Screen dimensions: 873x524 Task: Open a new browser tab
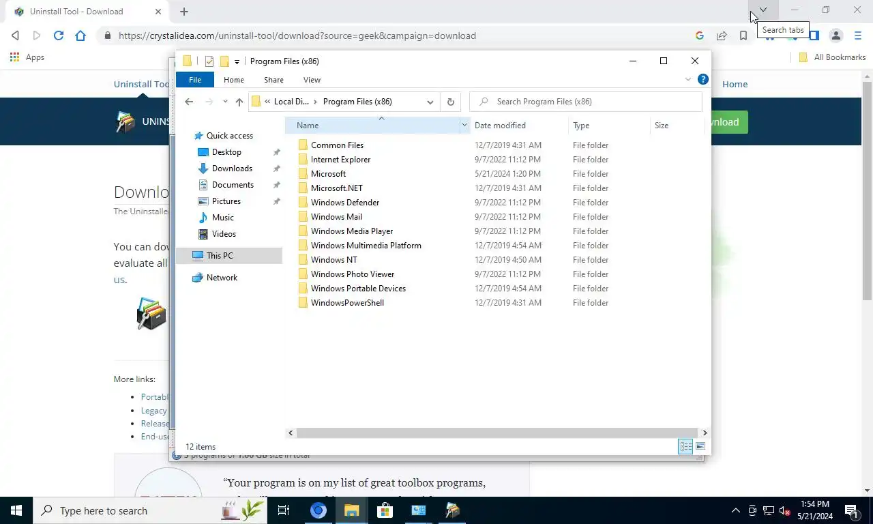point(184,12)
